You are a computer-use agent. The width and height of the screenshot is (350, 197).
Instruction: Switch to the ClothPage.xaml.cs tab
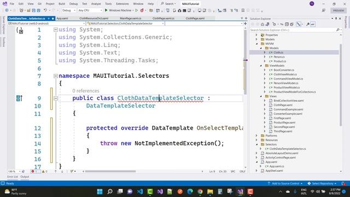pyautogui.click(x=163, y=18)
